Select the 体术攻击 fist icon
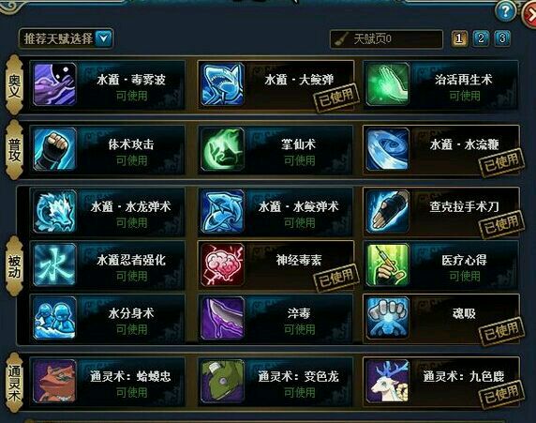 54,149
